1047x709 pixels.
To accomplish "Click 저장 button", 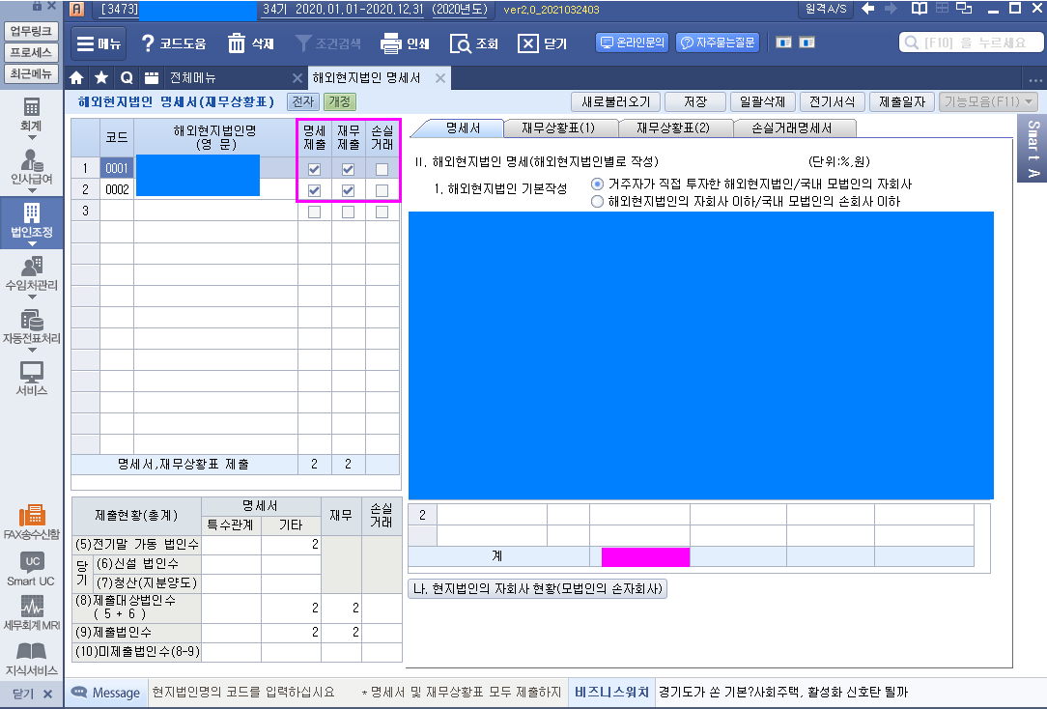I will 695,102.
